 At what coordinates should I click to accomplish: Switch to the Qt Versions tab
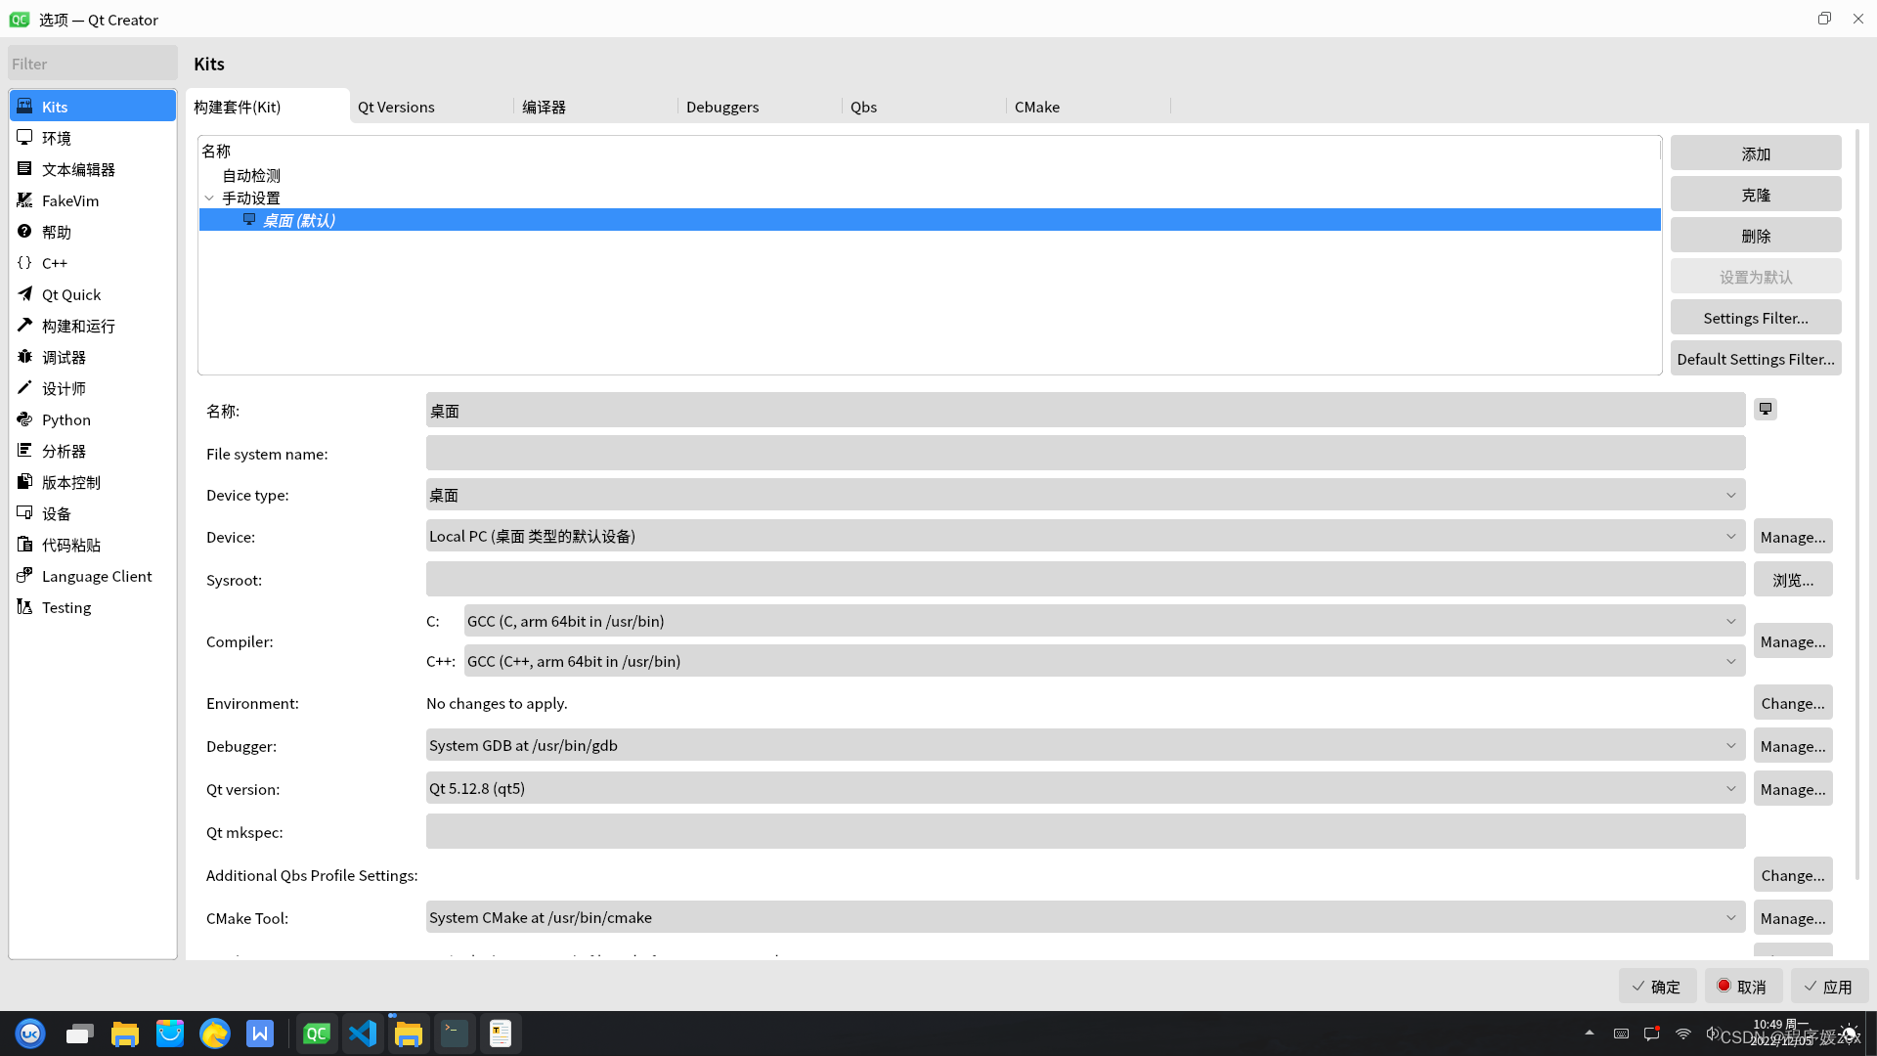(x=396, y=107)
